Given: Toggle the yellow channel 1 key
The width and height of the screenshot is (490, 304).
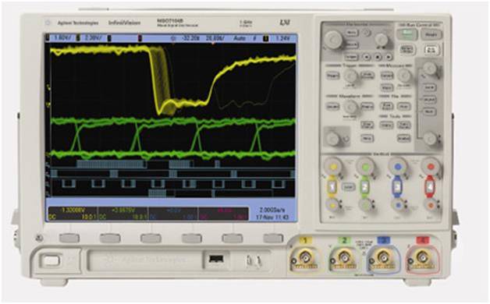Looking at the screenshot, I should click(x=332, y=186).
